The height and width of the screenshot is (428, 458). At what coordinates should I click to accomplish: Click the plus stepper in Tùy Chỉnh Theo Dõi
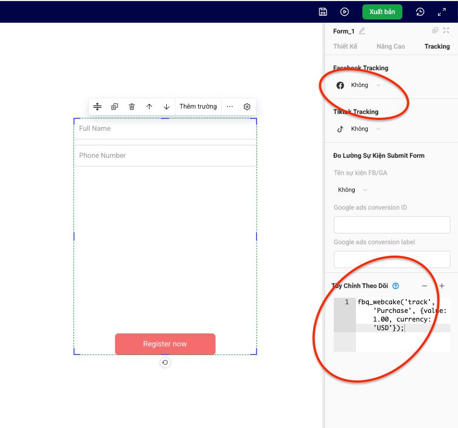coord(441,286)
